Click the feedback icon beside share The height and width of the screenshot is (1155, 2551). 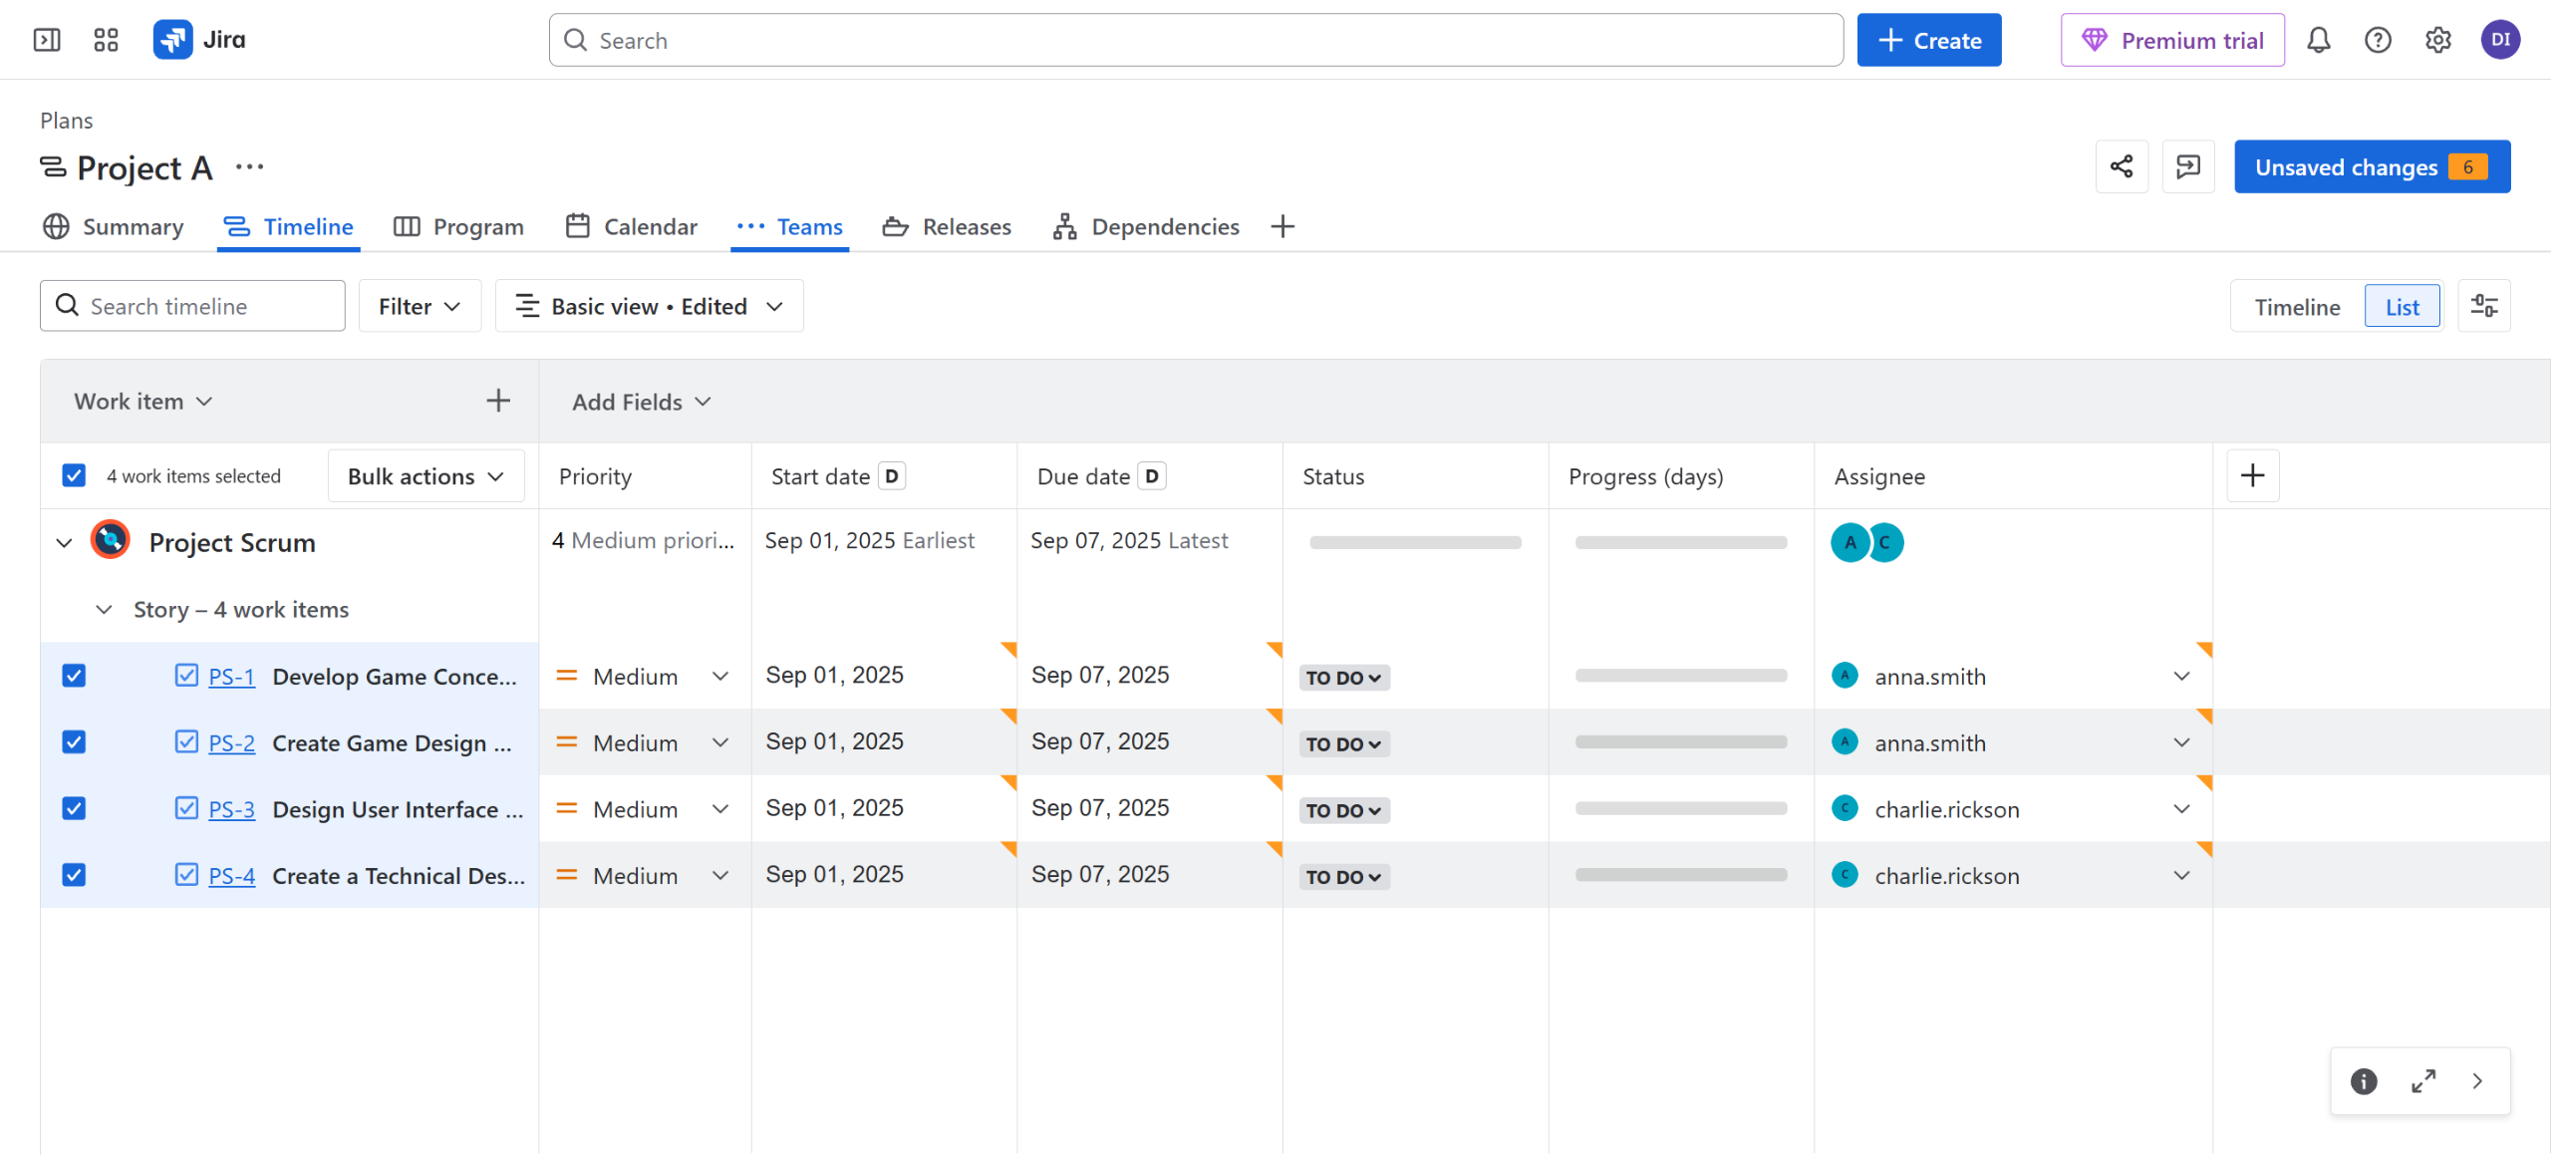pos(2187,166)
